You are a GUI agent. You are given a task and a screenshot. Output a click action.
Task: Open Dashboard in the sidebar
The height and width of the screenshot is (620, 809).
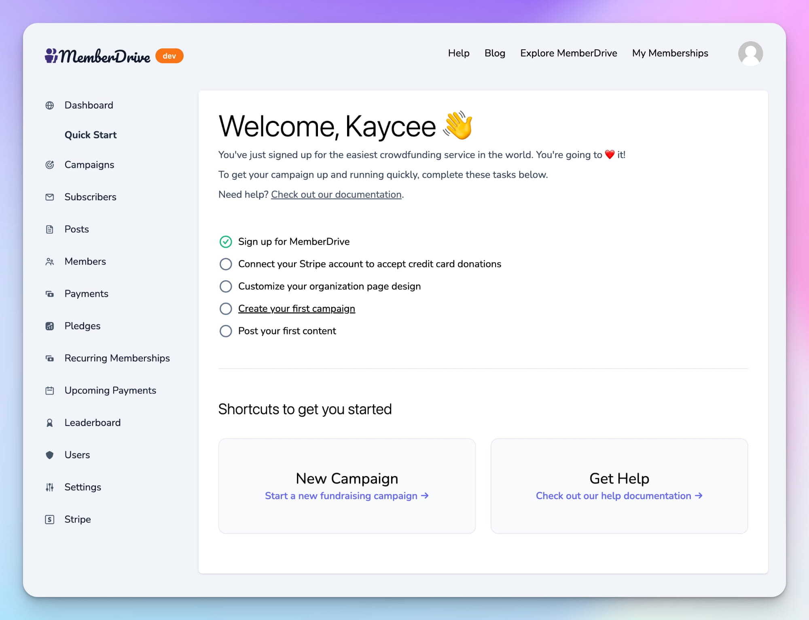click(x=89, y=105)
